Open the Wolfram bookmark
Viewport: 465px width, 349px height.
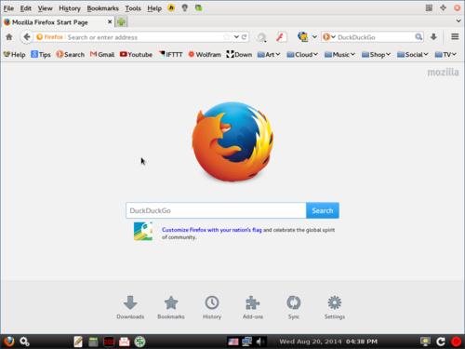click(x=205, y=55)
